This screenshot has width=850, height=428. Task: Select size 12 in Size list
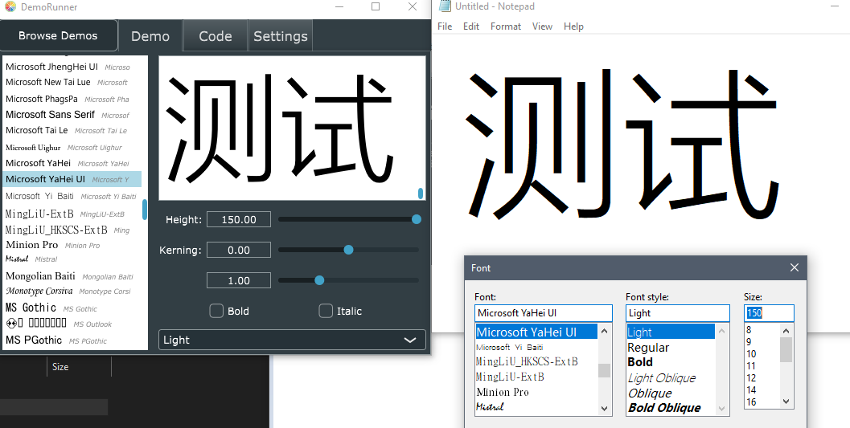click(762, 377)
